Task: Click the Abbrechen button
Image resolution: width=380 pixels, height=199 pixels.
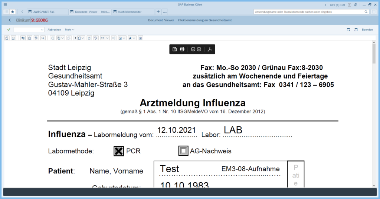Action: (54, 30)
